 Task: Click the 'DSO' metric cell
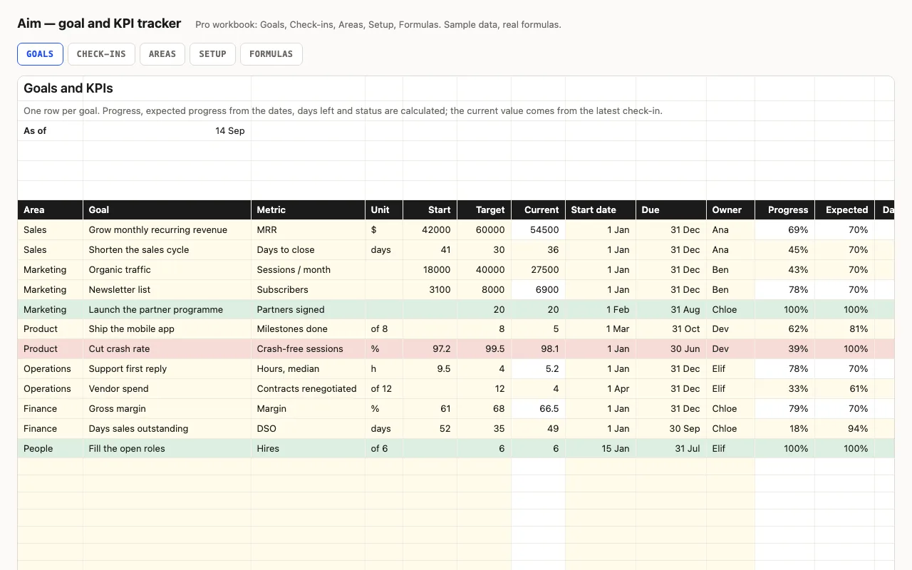(x=309, y=429)
